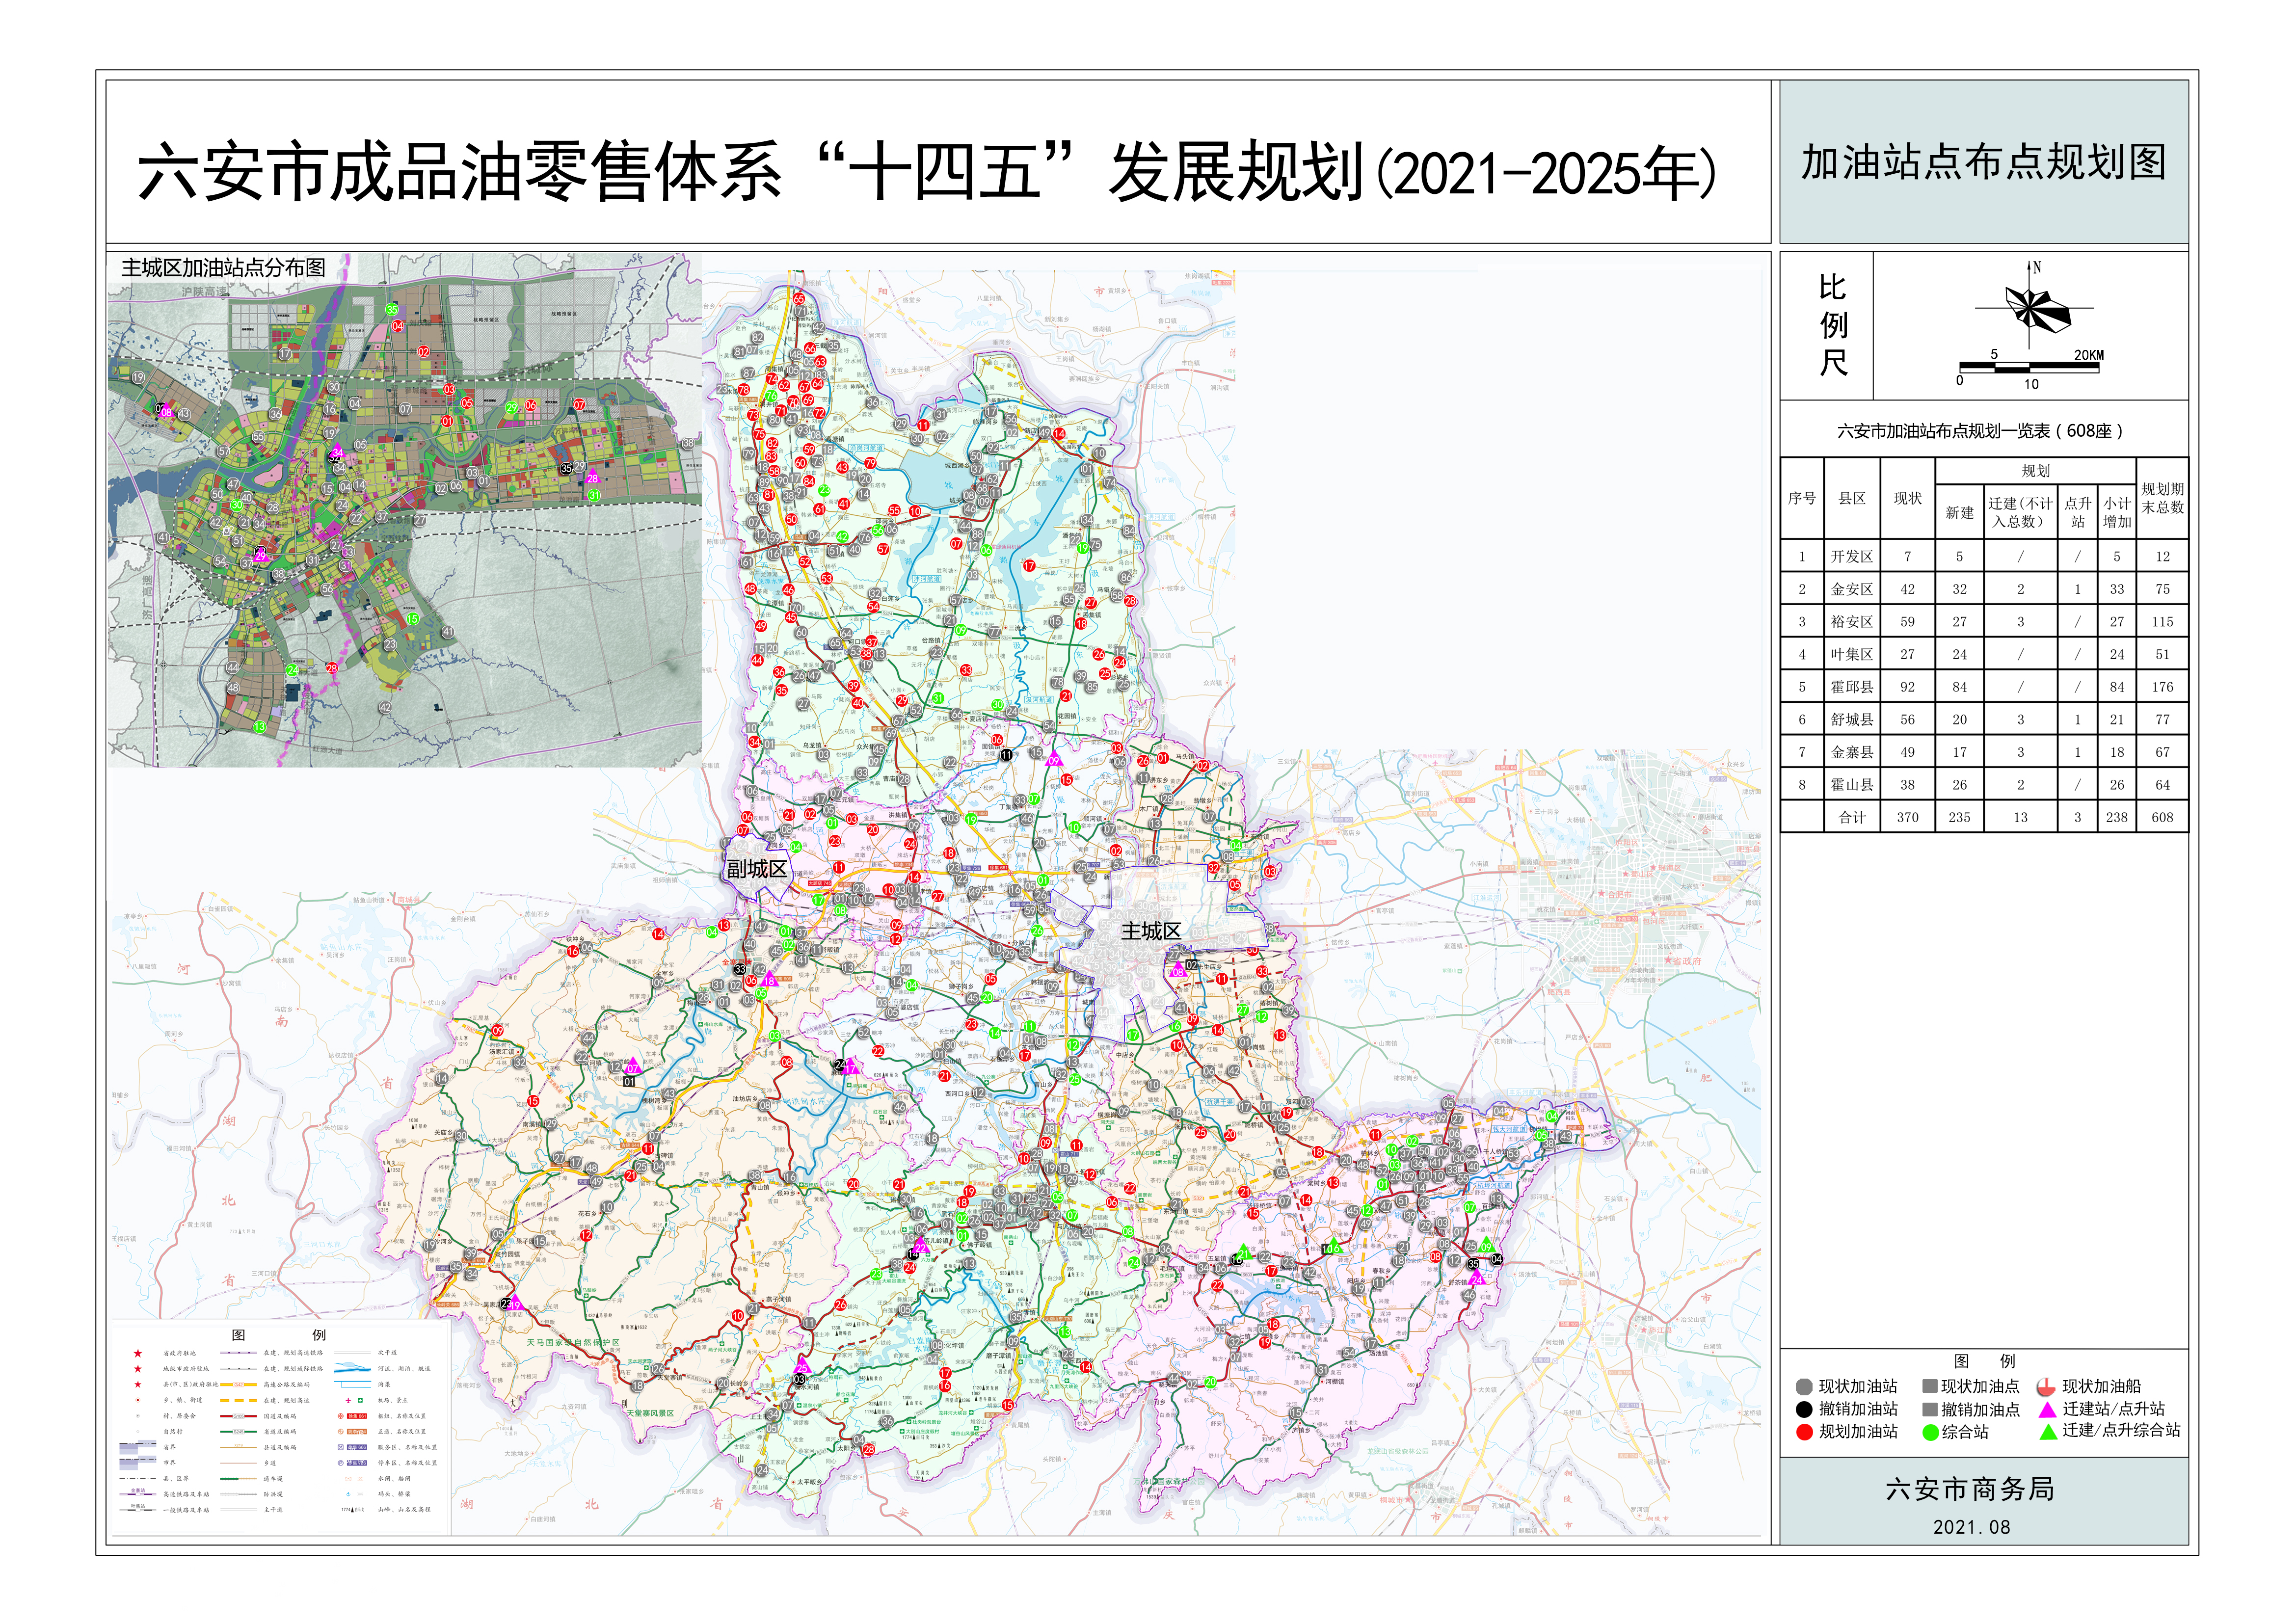The image size is (2296, 1624).
Task: Click the 点升站 column header
Action: (x=2077, y=512)
